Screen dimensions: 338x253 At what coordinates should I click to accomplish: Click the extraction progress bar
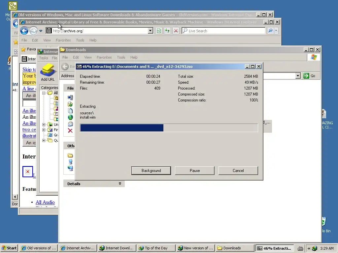pyautogui.click(x=169, y=128)
